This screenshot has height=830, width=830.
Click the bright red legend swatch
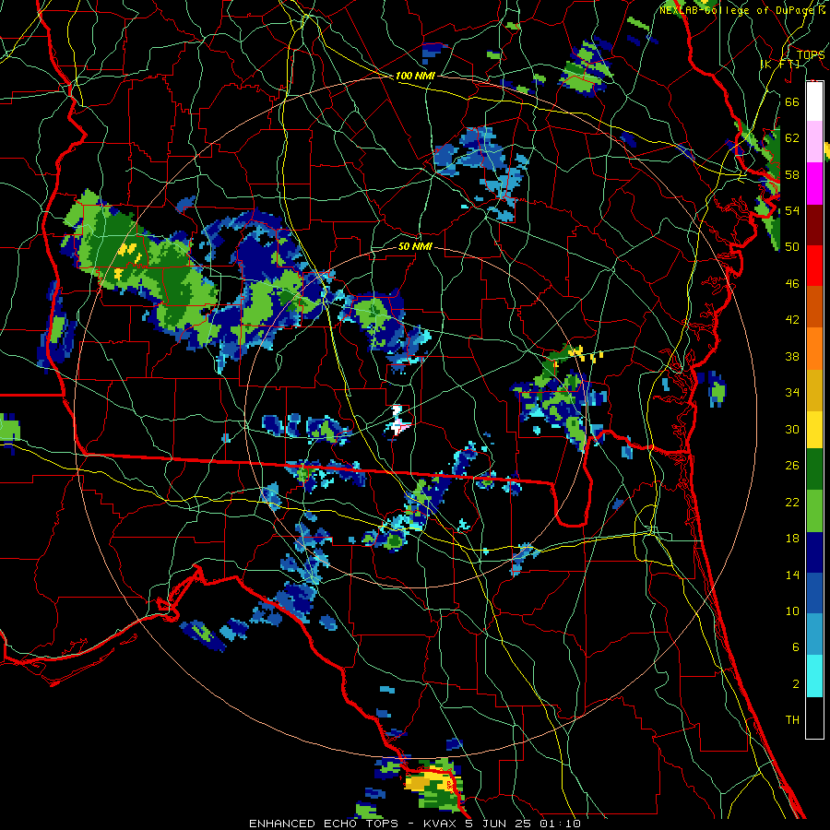pyautogui.click(x=814, y=266)
